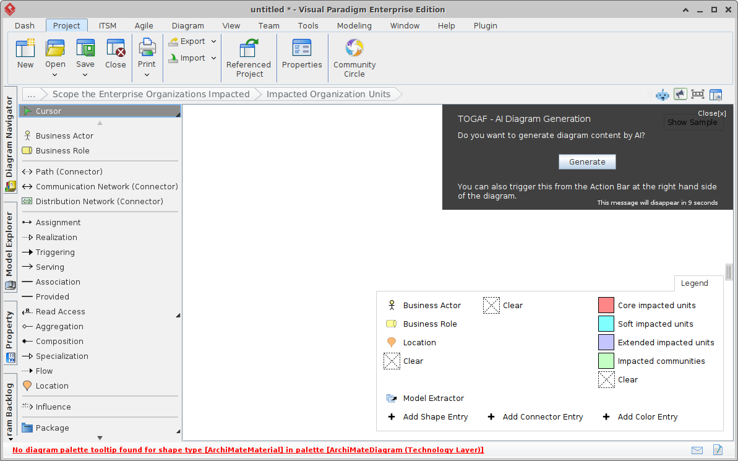Switch to the Model Explorer panel tab
Image resolution: width=738 pixels, height=461 pixels.
pyautogui.click(x=9, y=241)
